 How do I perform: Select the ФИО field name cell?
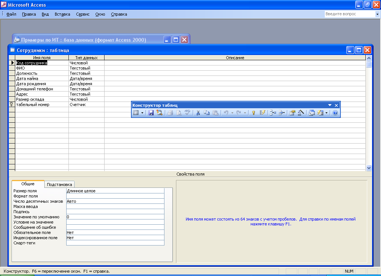pos(42,68)
